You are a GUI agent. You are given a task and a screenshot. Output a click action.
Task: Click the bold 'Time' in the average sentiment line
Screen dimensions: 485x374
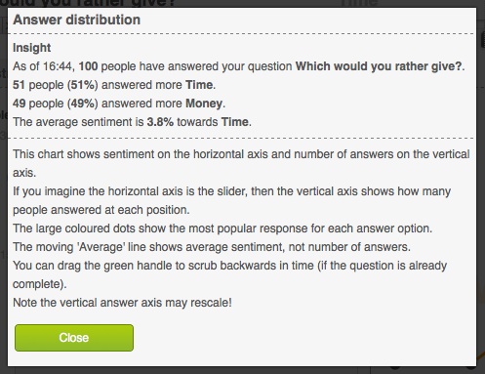pyautogui.click(x=235, y=122)
